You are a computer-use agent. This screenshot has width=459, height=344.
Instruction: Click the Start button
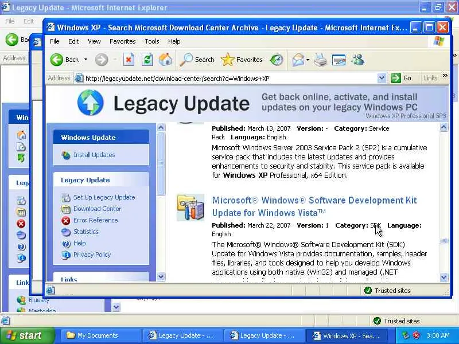pos(28,335)
